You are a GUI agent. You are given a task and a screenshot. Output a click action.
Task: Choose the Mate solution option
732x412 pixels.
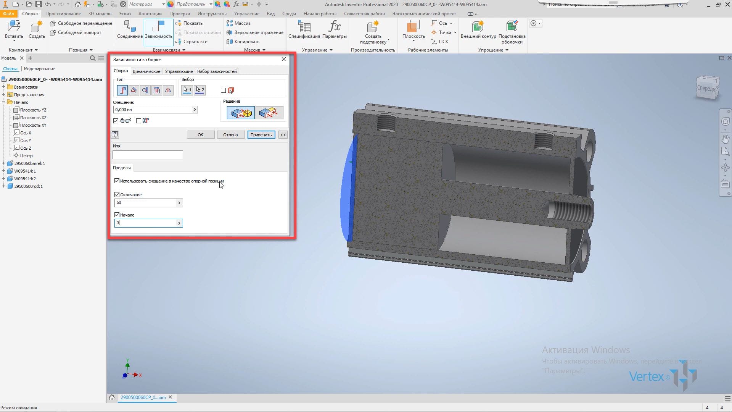(241, 113)
